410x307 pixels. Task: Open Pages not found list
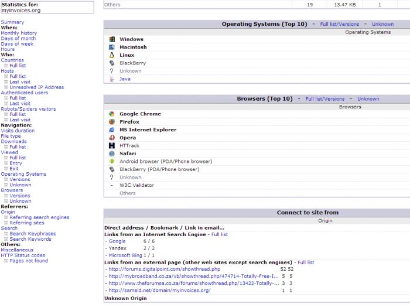[x=29, y=261]
